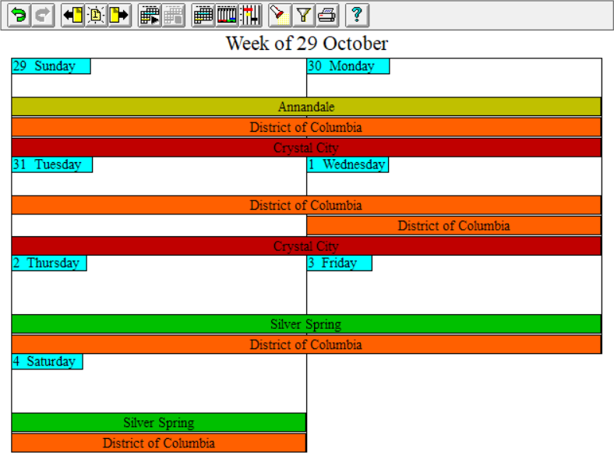Viewport: 614px width, 463px height.
Task: Click the flashlight highlight icon
Action: click(x=280, y=16)
